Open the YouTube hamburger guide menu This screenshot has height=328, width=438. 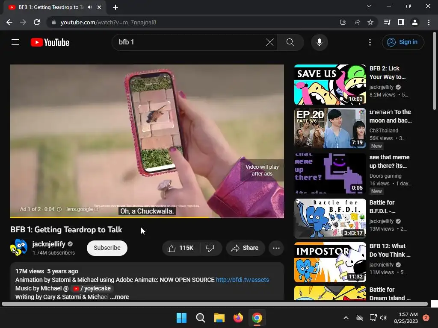pos(15,42)
